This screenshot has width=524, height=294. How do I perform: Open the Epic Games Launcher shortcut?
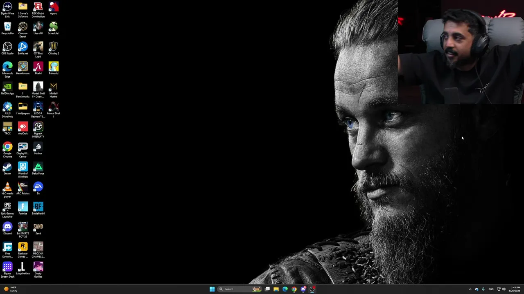point(7,210)
